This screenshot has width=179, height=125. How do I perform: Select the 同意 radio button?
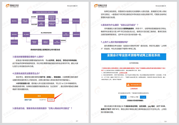[135, 97]
